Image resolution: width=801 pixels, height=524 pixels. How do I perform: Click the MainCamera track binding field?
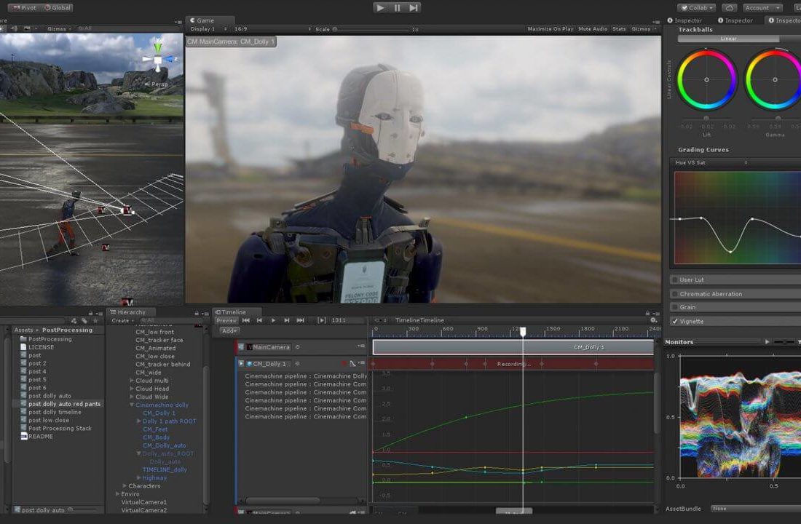[269, 347]
